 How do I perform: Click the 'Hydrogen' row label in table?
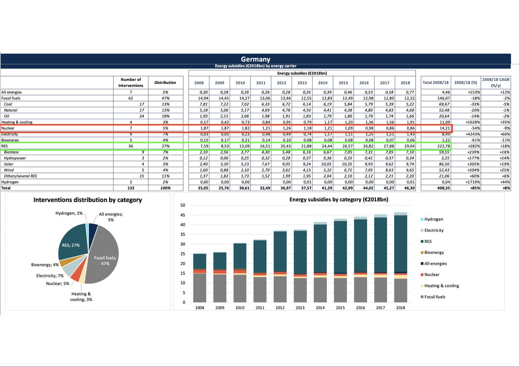[10, 183]
